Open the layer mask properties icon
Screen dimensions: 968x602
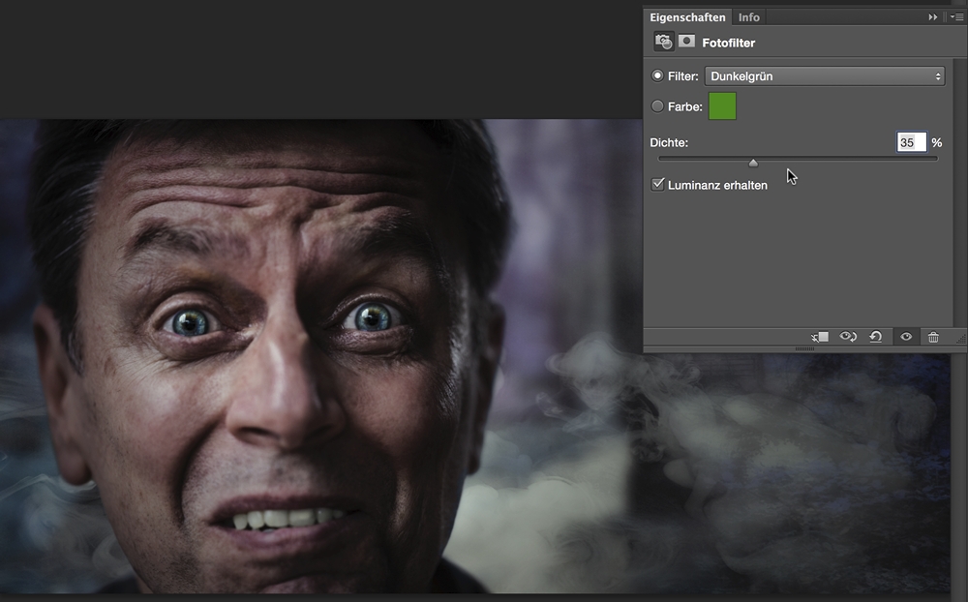[686, 42]
